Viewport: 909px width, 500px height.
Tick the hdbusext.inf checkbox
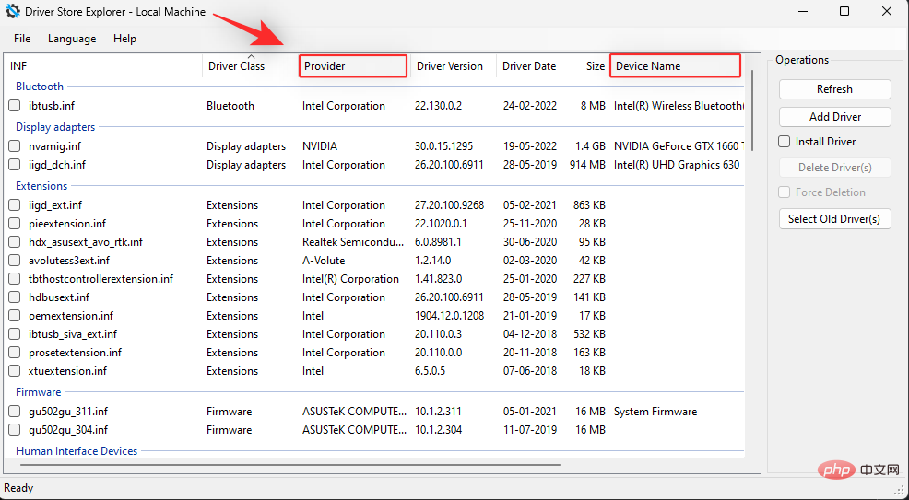coord(15,297)
